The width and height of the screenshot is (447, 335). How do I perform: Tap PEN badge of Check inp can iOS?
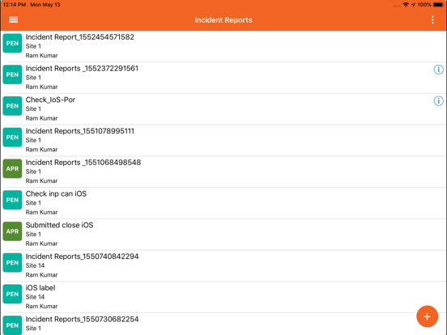click(x=12, y=200)
